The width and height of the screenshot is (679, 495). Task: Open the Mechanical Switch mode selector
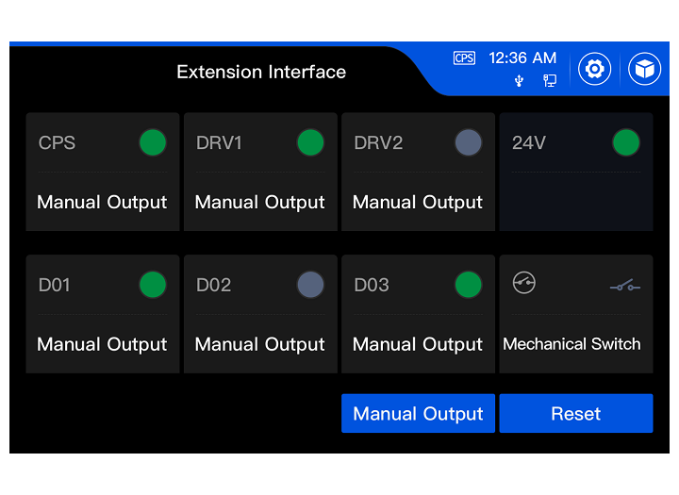(571, 344)
